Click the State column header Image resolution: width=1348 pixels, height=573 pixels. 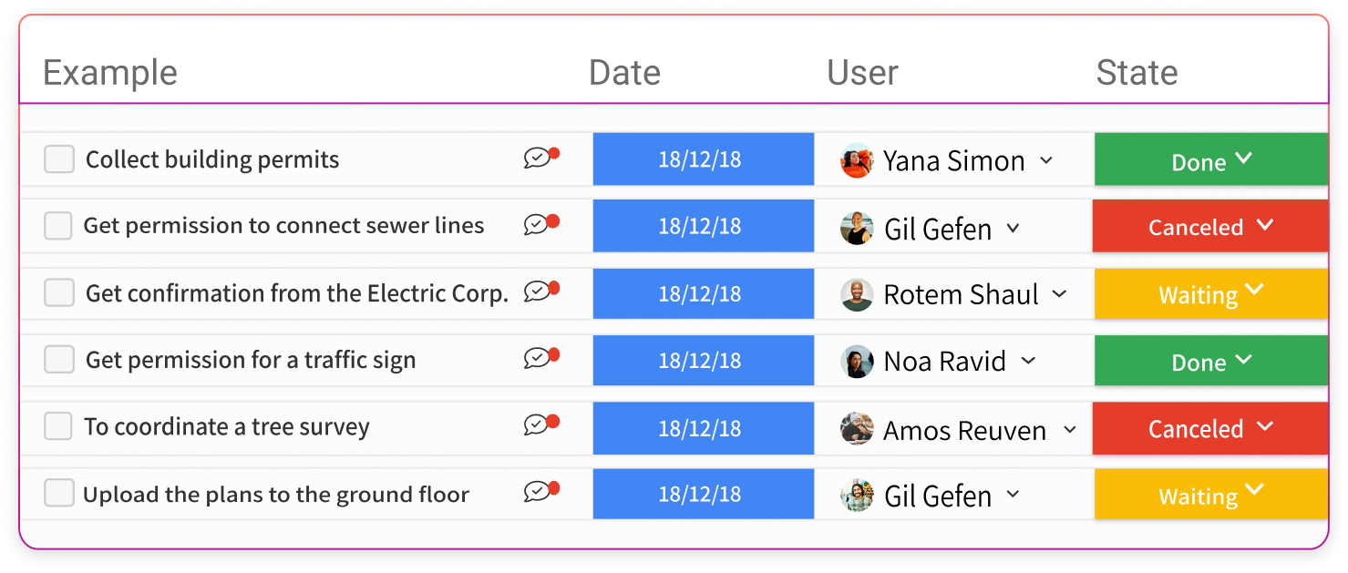(x=1137, y=73)
